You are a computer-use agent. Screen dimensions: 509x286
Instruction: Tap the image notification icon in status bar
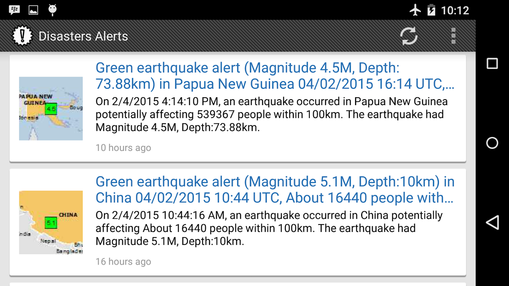click(x=33, y=10)
